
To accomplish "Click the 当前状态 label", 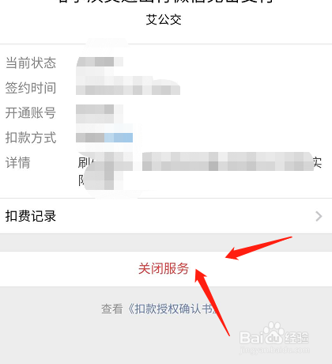I will (31, 63).
